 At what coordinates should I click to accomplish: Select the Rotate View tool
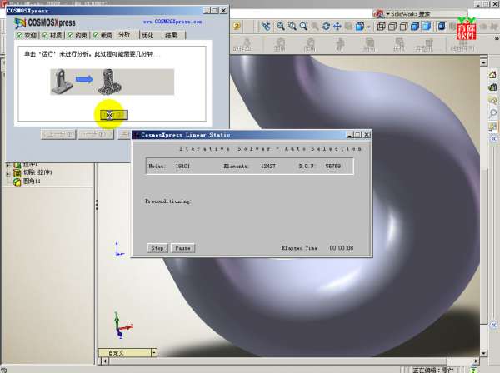pos(326,26)
